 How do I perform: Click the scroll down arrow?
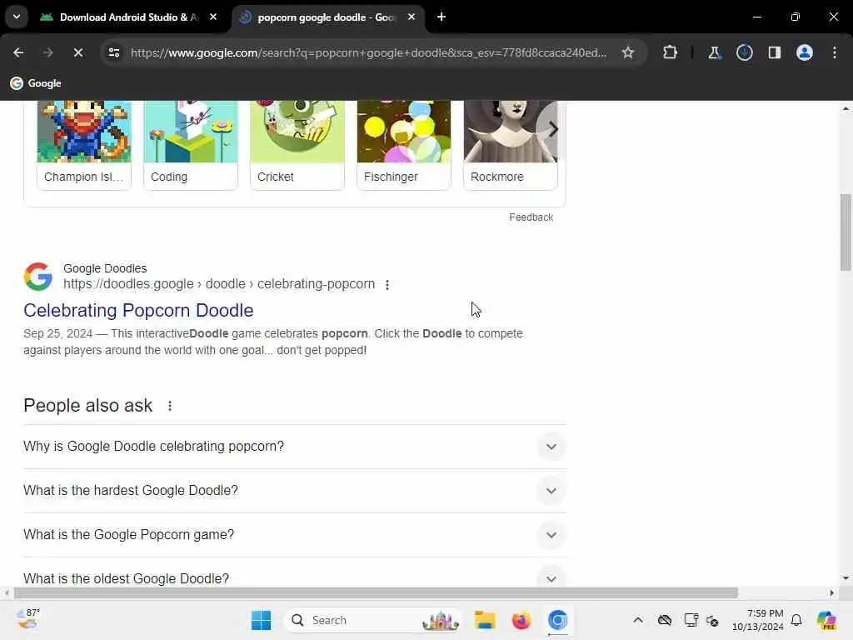tap(846, 578)
